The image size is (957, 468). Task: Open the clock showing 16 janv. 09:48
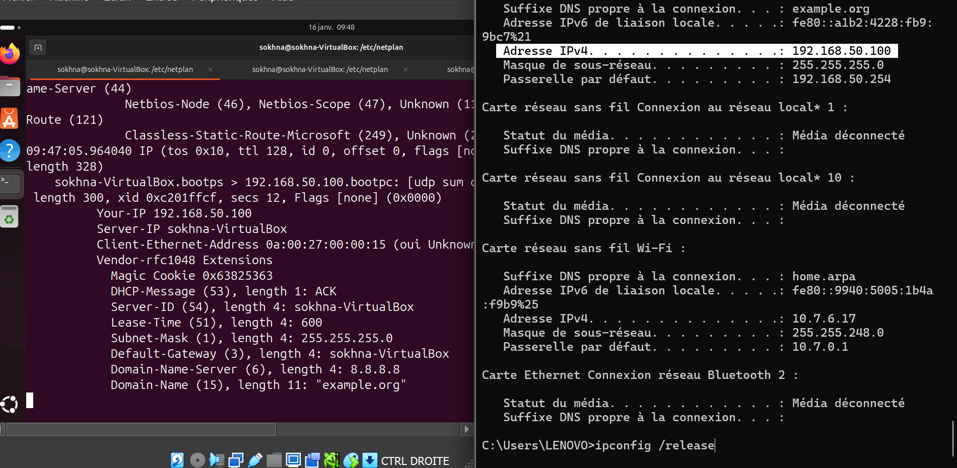coord(331,27)
